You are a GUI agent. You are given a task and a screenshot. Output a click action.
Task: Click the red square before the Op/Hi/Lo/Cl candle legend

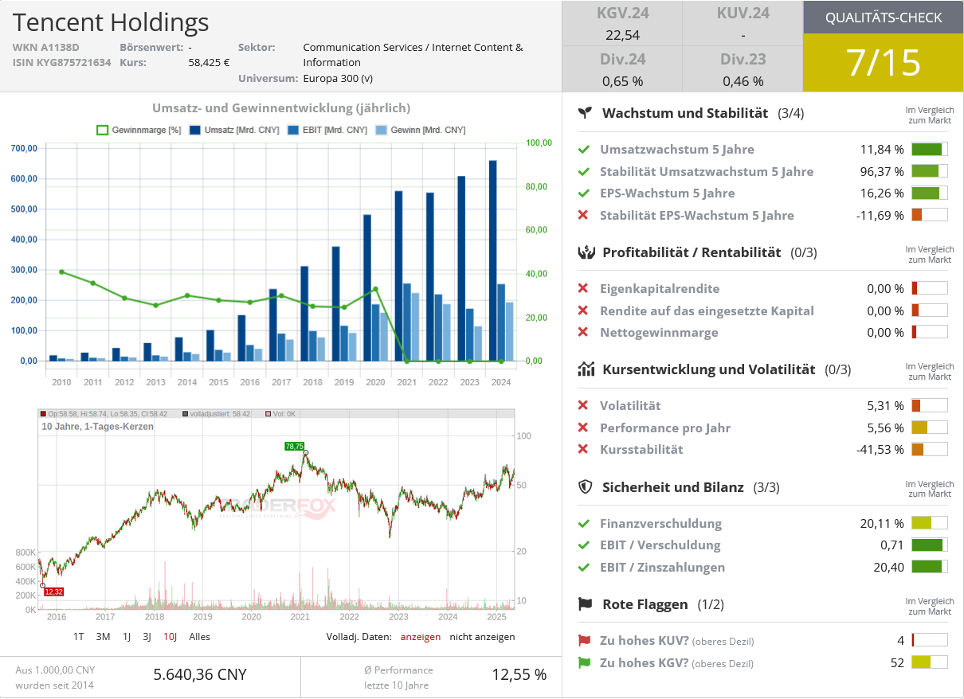click(x=43, y=414)
